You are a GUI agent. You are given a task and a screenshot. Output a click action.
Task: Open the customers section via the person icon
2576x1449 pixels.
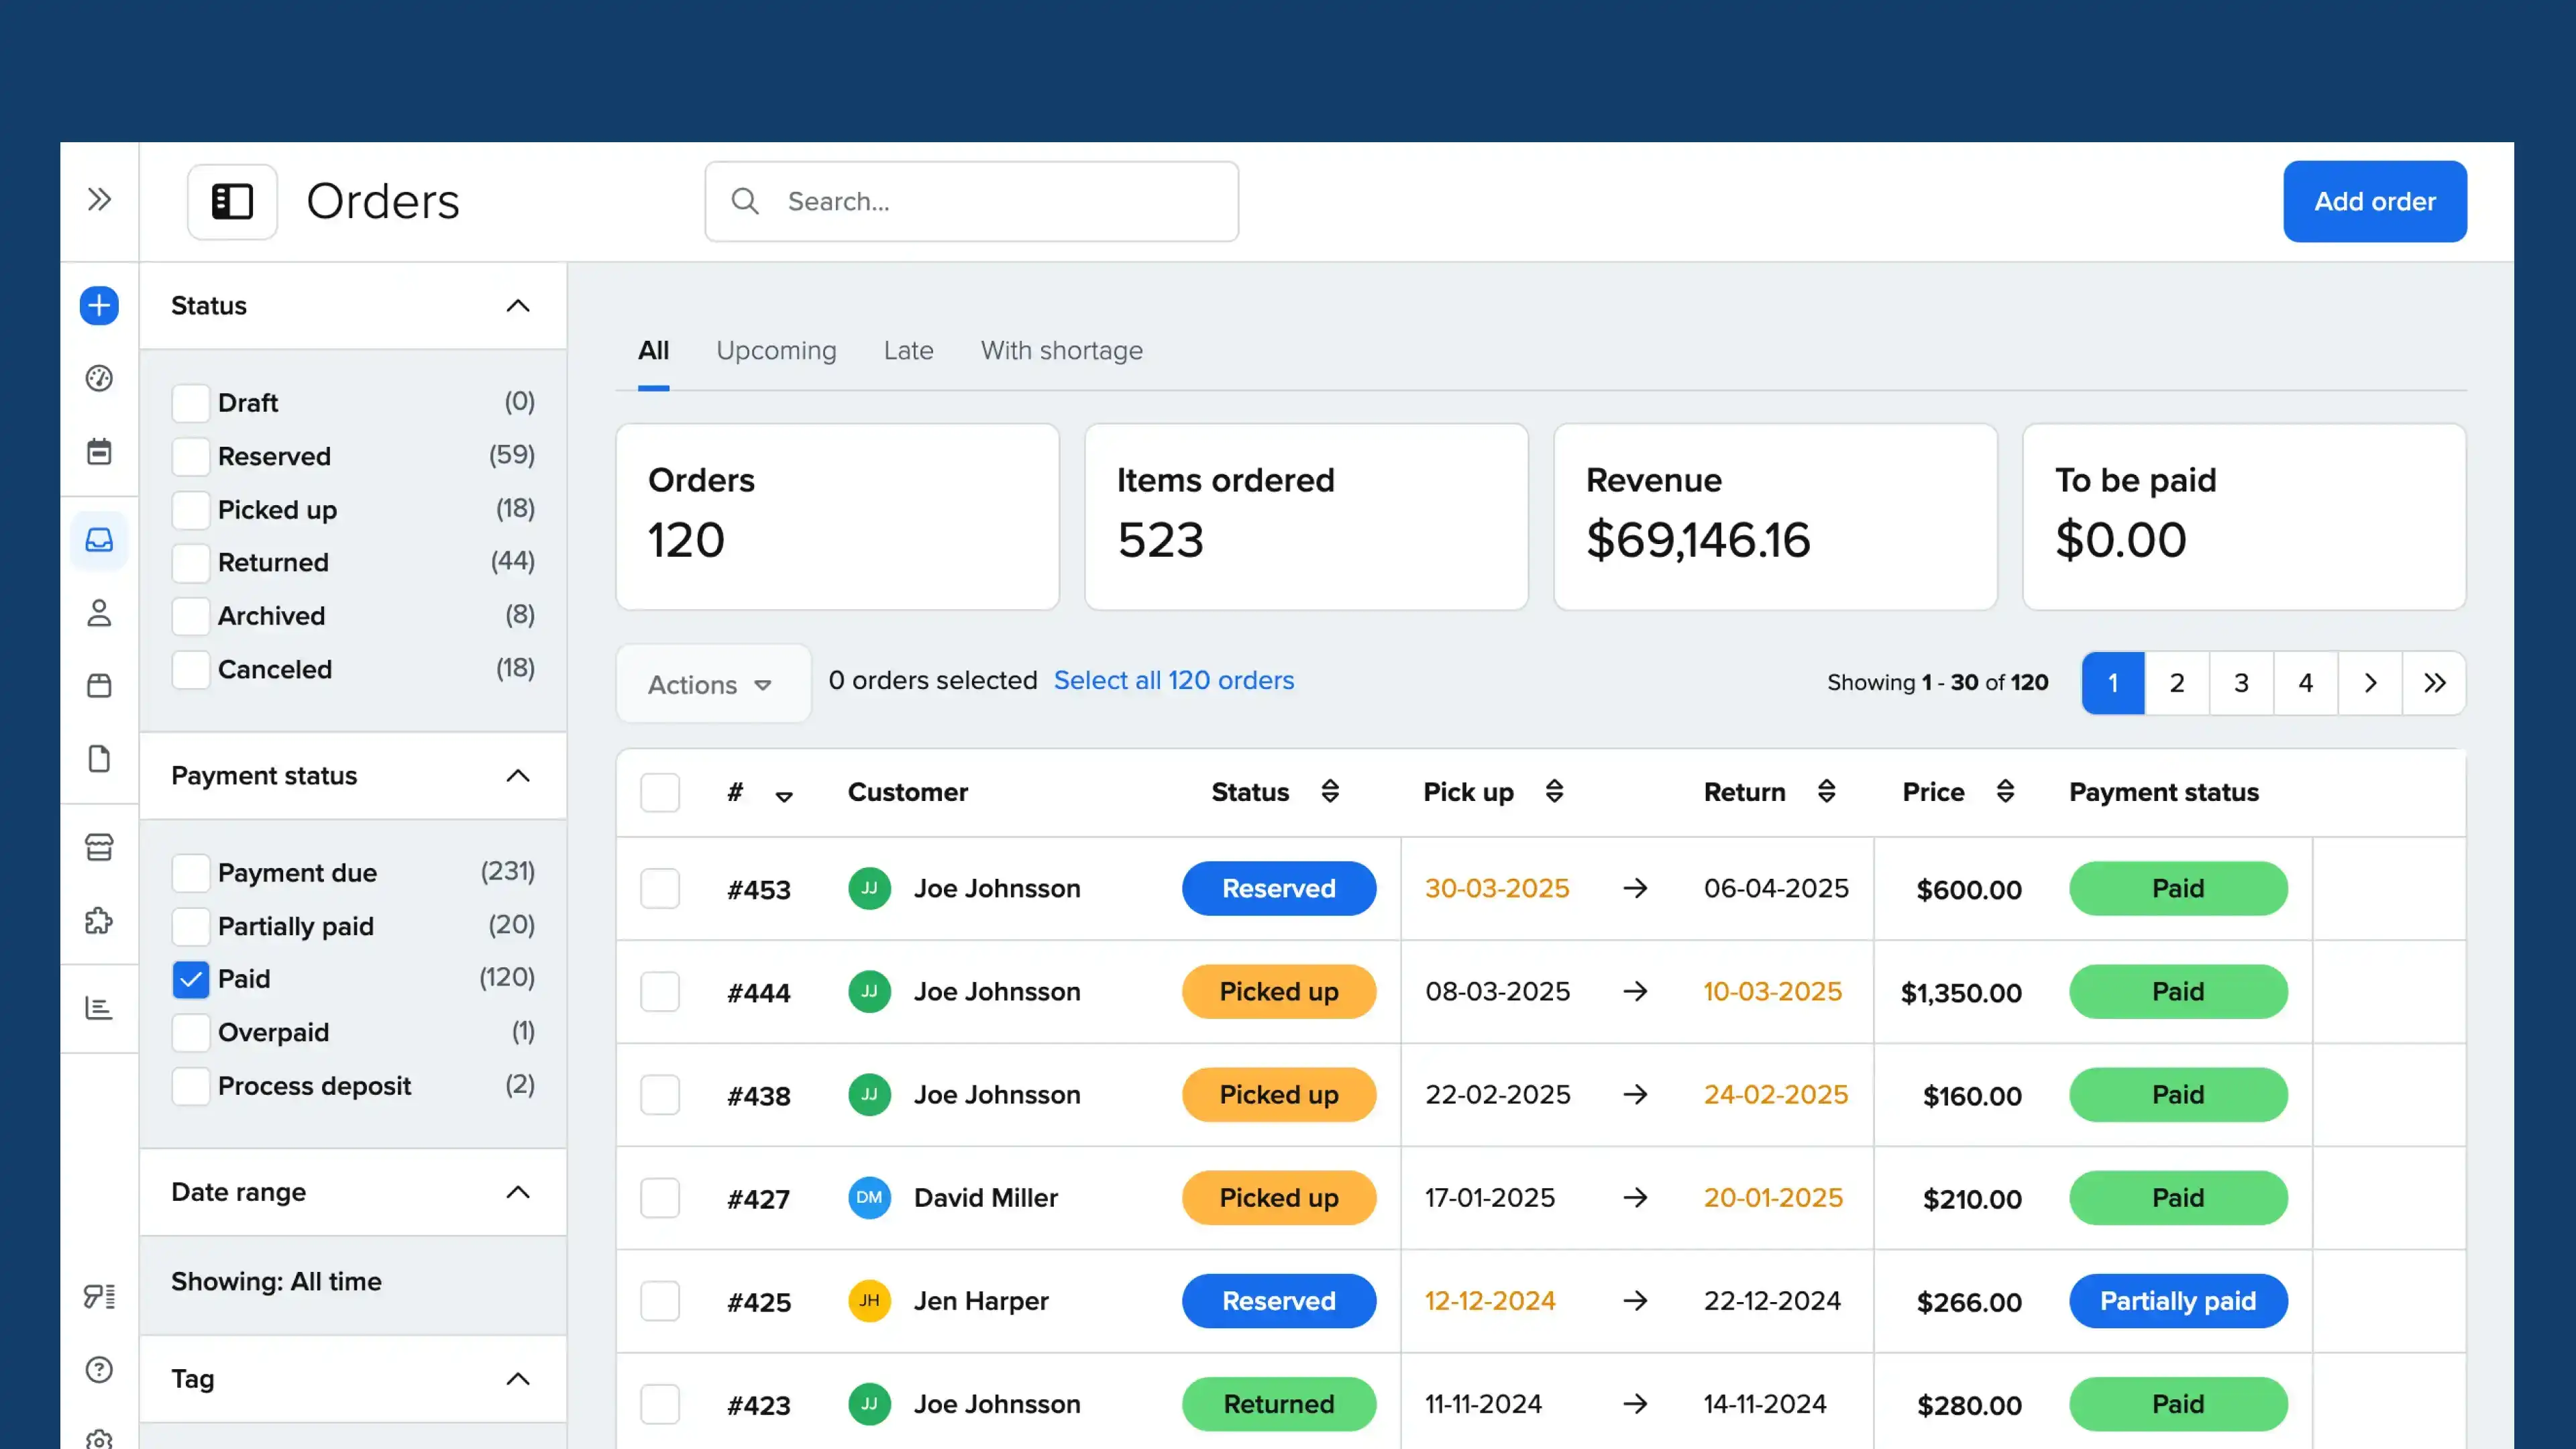pyautogui.click(x=99, y=613)
